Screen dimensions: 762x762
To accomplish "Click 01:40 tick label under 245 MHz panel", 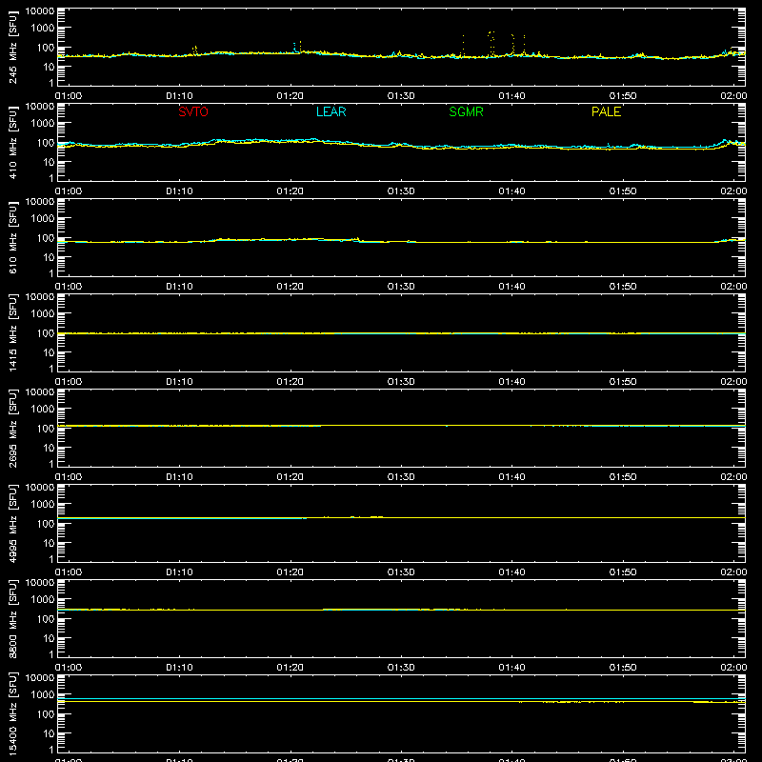I will click(x=511, y=96).
